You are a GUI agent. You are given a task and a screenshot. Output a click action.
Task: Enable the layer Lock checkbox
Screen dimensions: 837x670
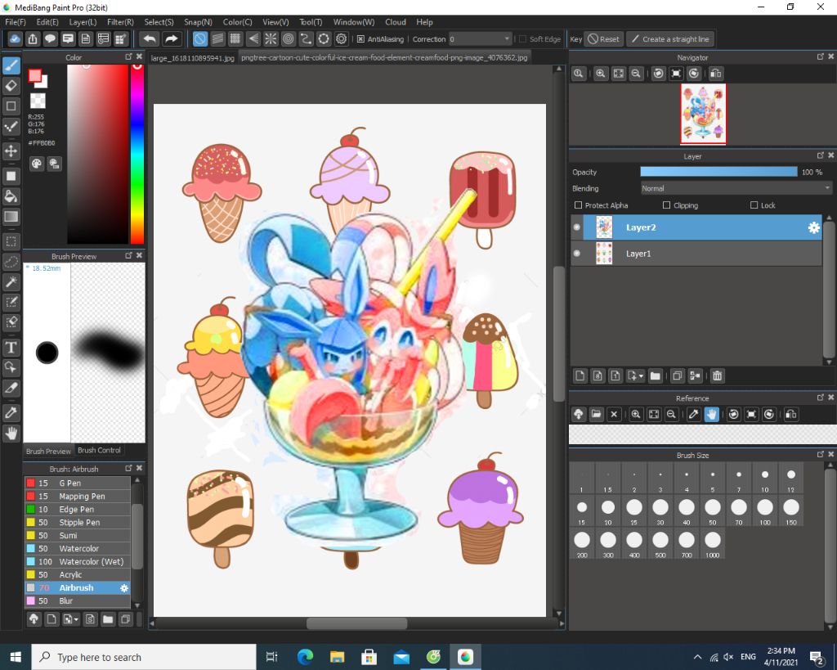coord(754,205)
